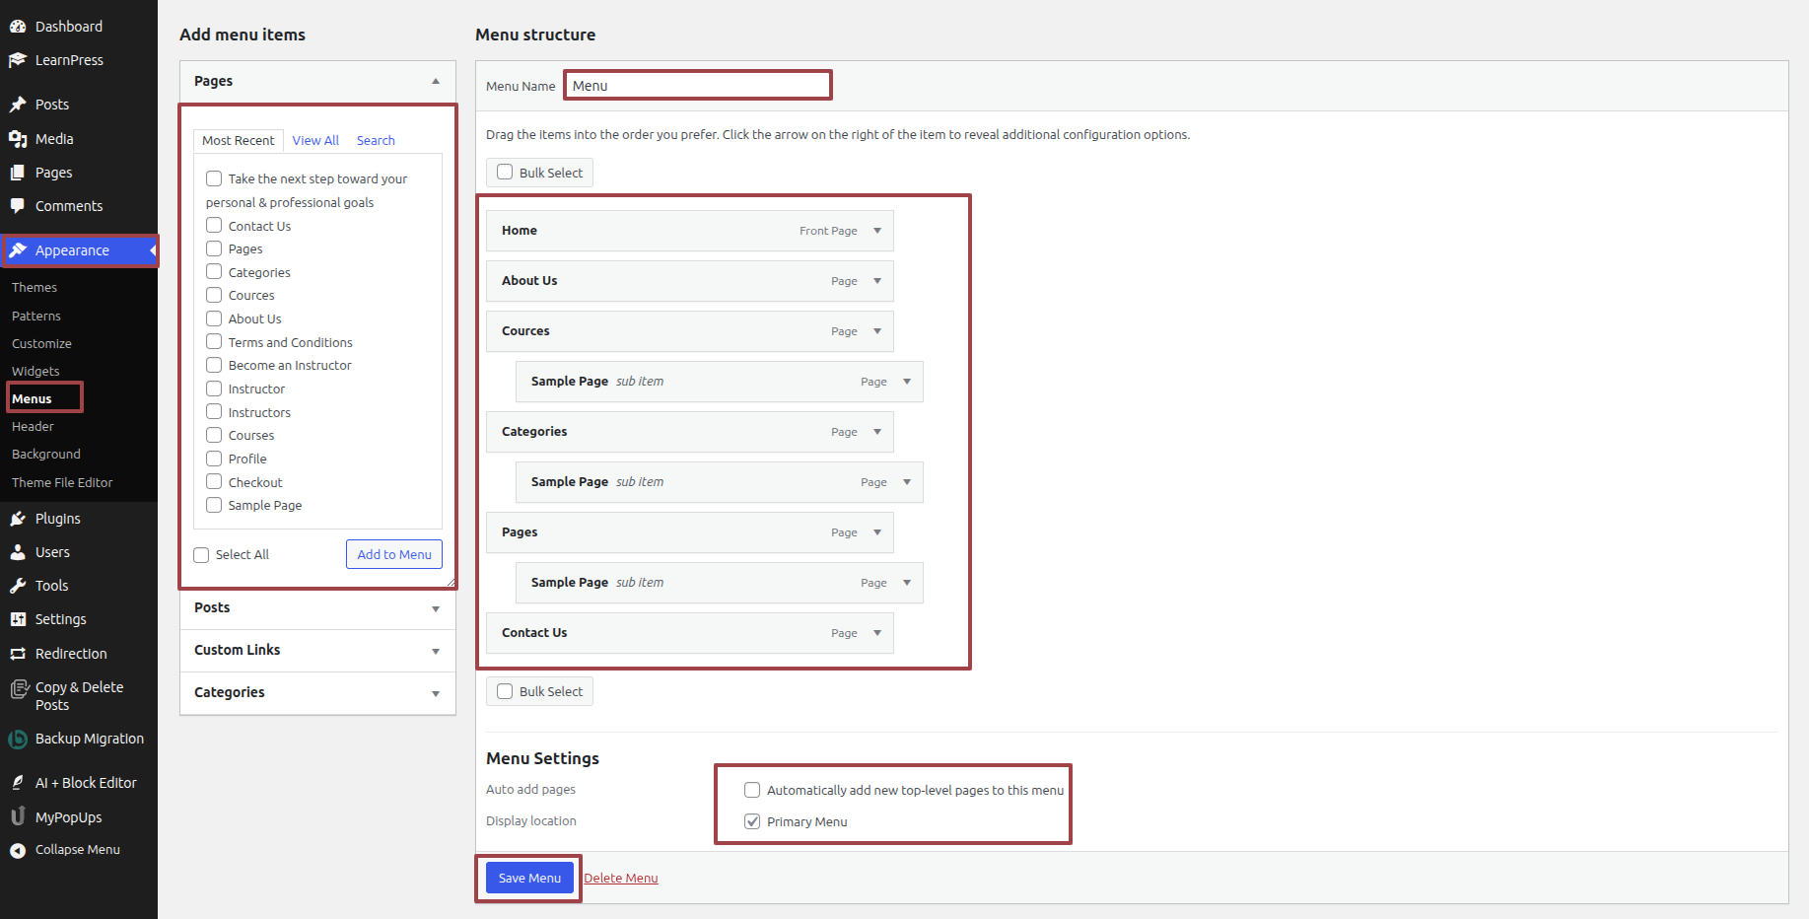The width and height of the screenshot is (1809, 919).
Task: Open the Themes submenu item
Action: (x=35, y=288)
